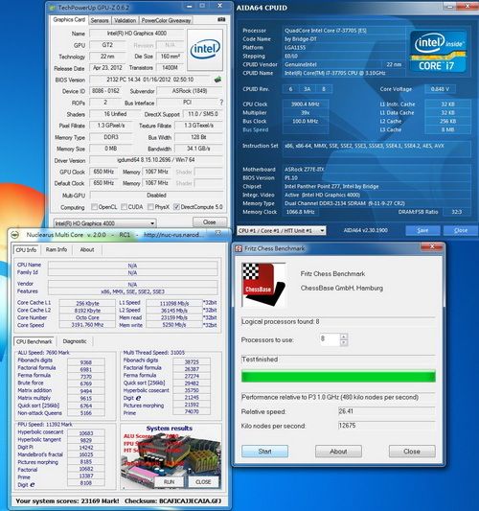
Task: Click the DRAM:FSB Ratio value 32:3
Action: 456,212
